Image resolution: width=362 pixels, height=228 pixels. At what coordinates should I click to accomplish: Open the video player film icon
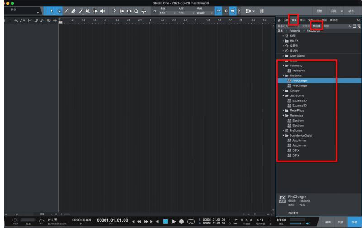pos(262,11)
